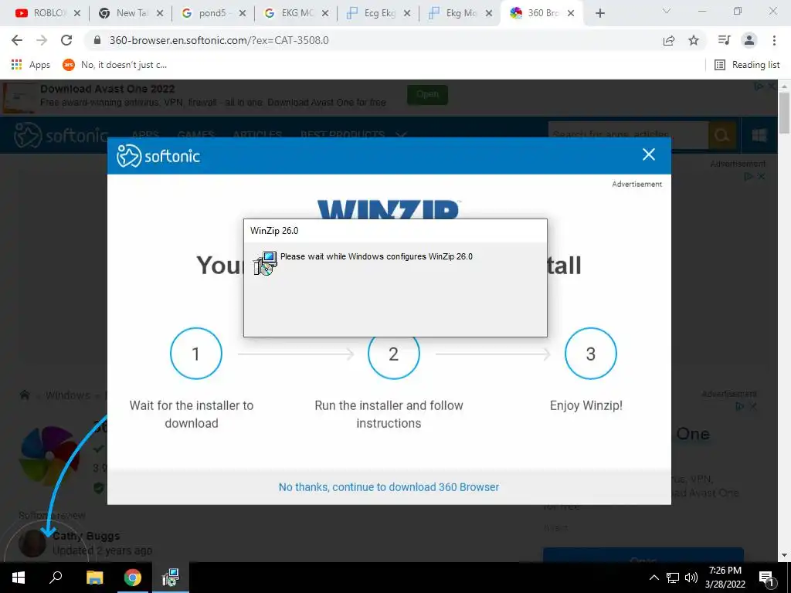The width and height of the screenshot is (791, 593).
Task: Reload the current page
Action: pos(66,40)
